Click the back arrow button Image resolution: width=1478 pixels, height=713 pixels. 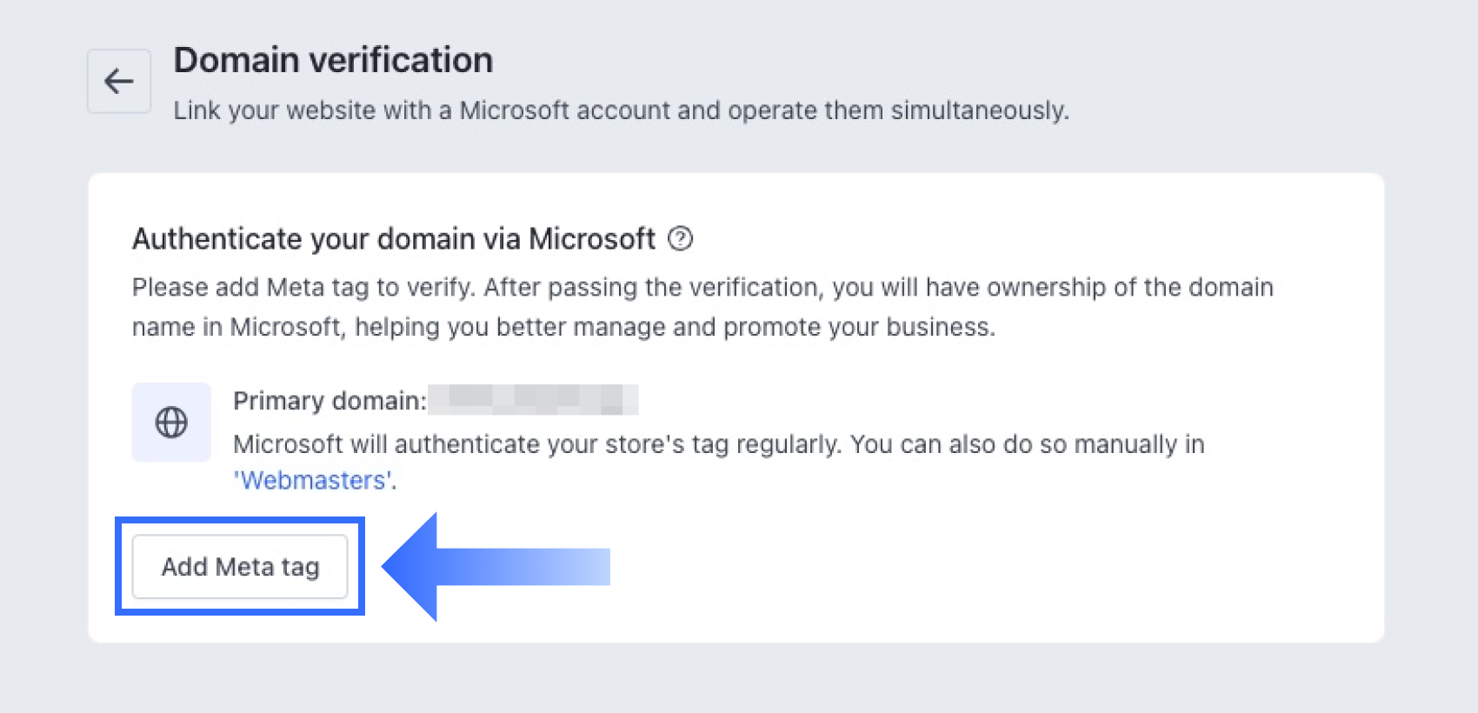119,81
